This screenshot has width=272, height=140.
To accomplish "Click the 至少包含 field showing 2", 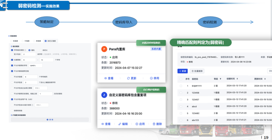I will tap(29, 54).
